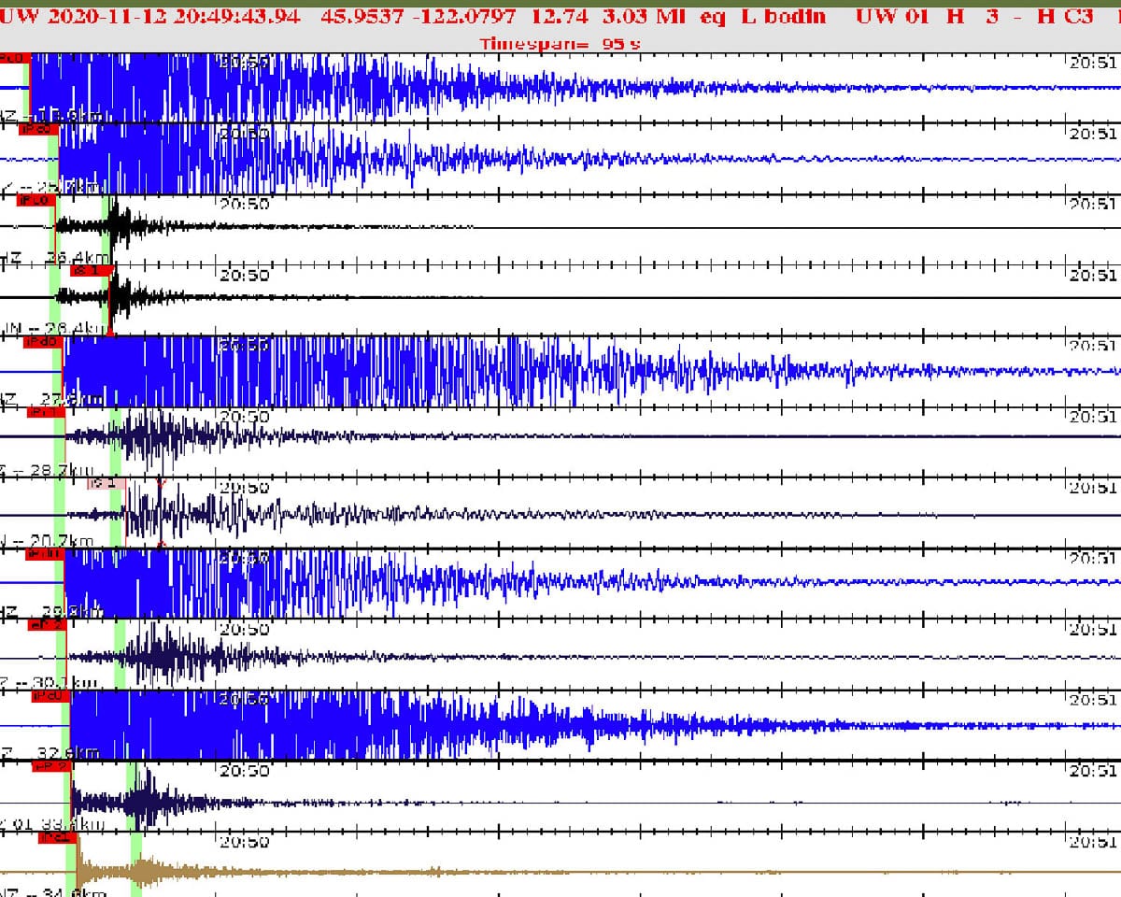Screen dimensions: 1121x897
Task: Click the red P pick flag on the 27.6km trace
Action: (44, 342)
